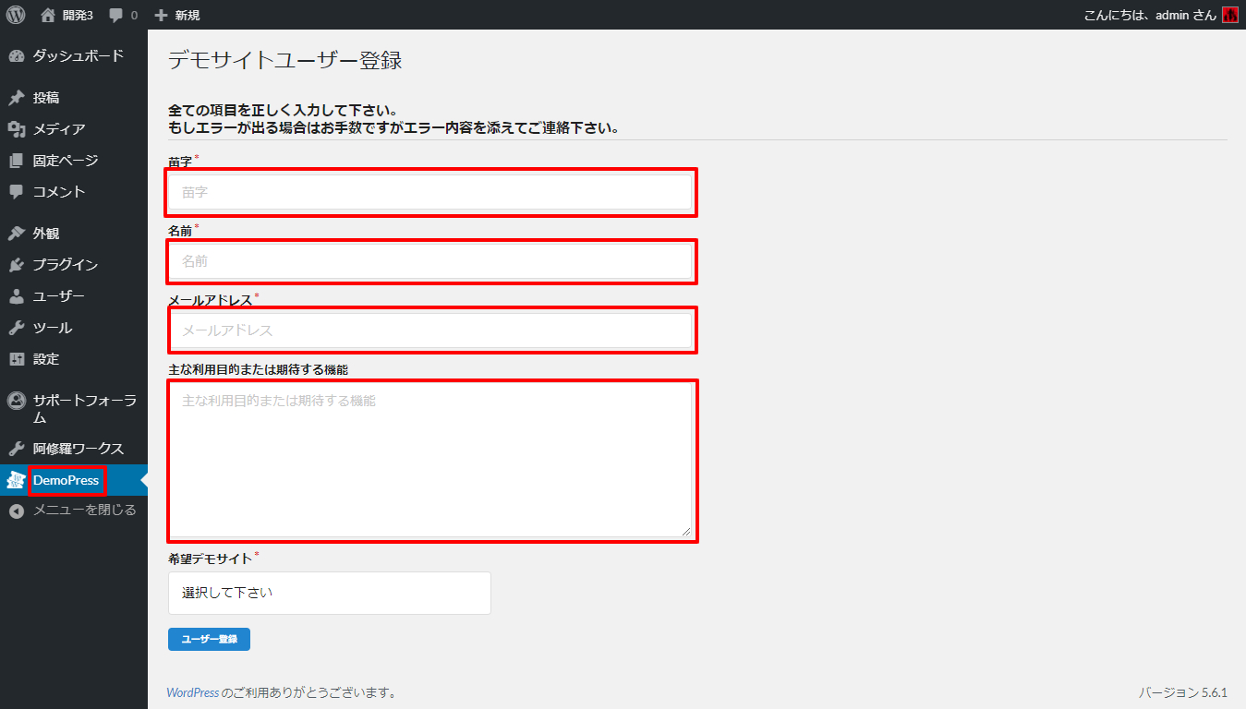Click the プラグイン plug icon
Image resolution: width=1246 pixels, height=709 pixels.
(17, 265)
